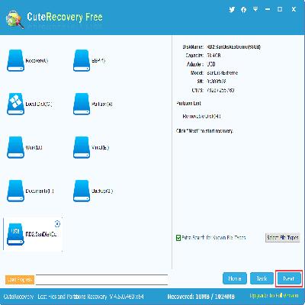Select the Local Disk(C:) Windows drive
305x305 pixels.
pyautogui.click(x=29, y=104)
